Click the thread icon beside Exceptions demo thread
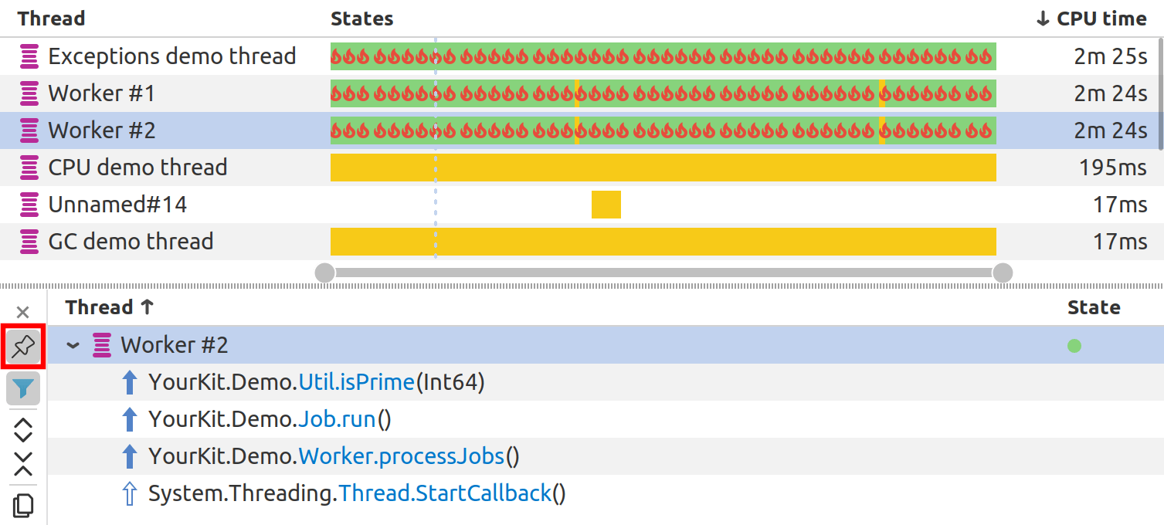Screen dimensions: 1164x525 (29, 56)
